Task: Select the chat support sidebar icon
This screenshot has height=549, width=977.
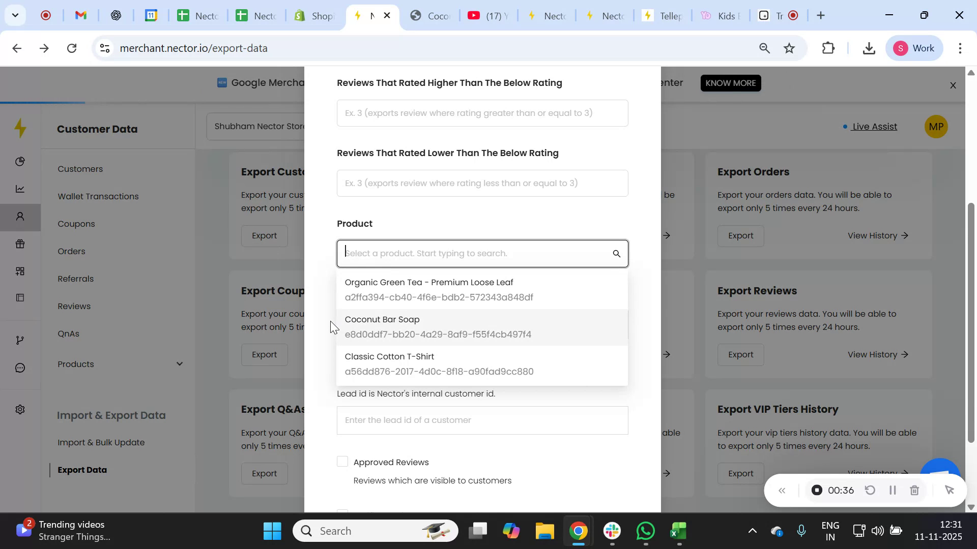Action: point(20,368)
